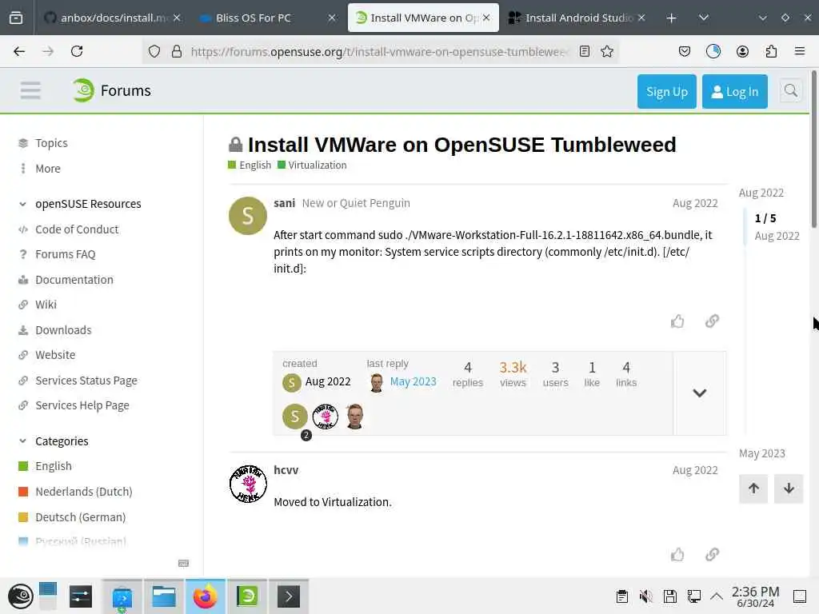Click the Sign Up button
The height and width of the screenshot is (614, 819).
pyautogui.click(x=666, y=91)
